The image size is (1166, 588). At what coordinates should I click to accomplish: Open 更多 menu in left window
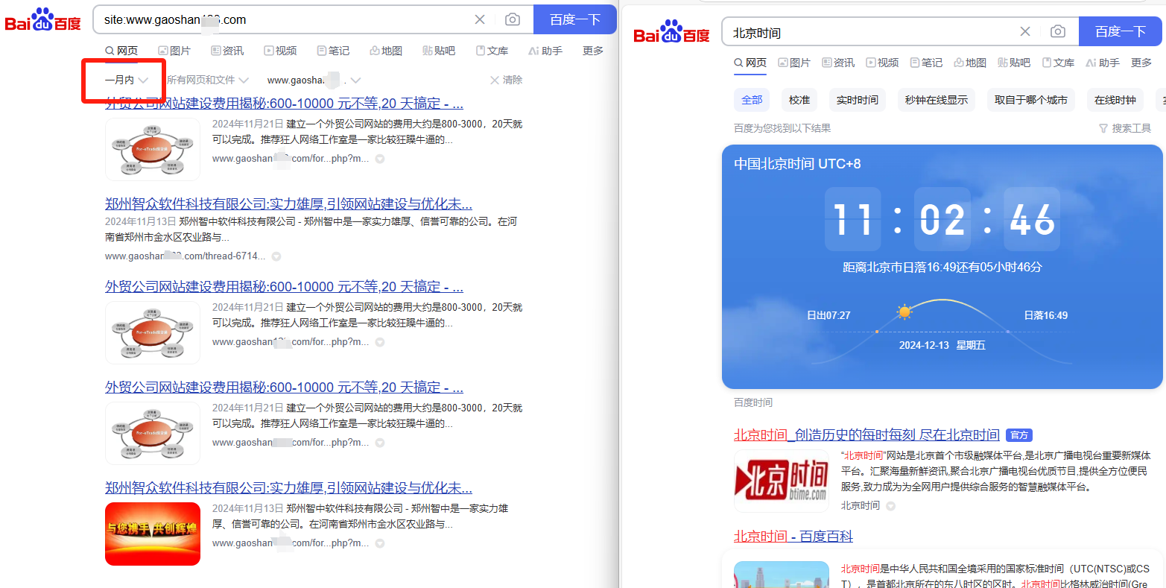[x=593, y=51]
